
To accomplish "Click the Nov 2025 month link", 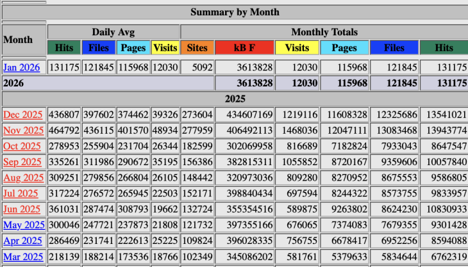I will [23, 131].
